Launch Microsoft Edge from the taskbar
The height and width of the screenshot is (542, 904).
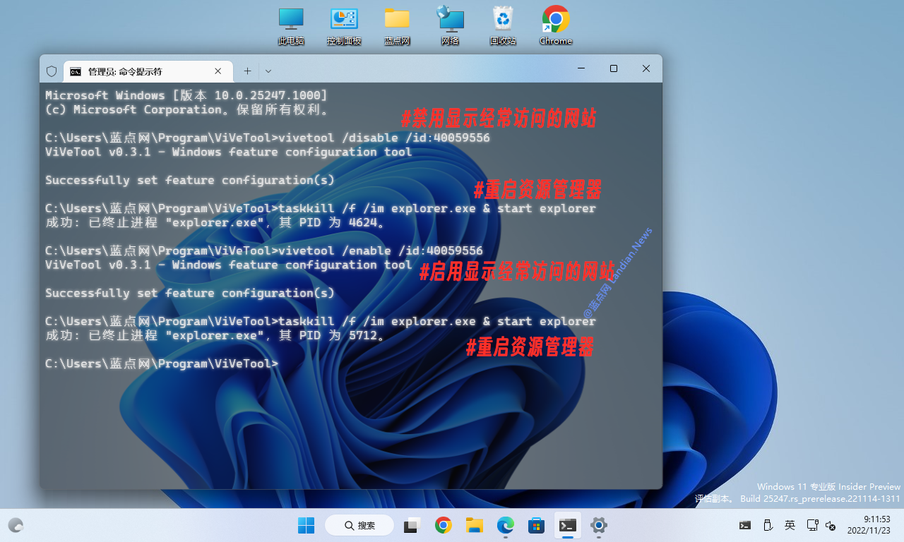click(x=505, y=525)
